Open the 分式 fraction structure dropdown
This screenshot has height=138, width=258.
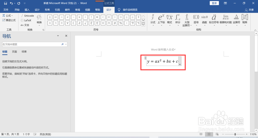coord(153,20)
